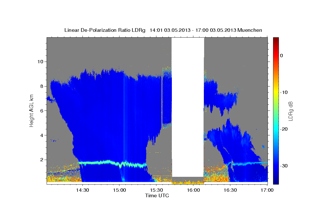Click the 'LDRg dB' colorbar label
331x221 pixels.
point(290,110)
